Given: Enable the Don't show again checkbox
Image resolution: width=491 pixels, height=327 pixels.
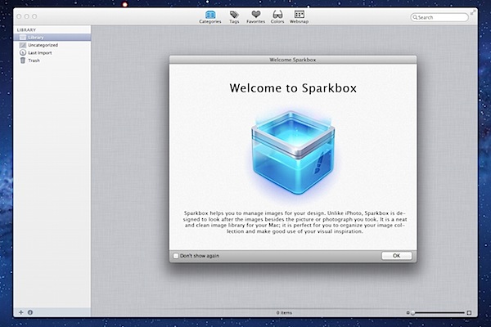Looking at the screenshot, I should [x=176, y=256].
